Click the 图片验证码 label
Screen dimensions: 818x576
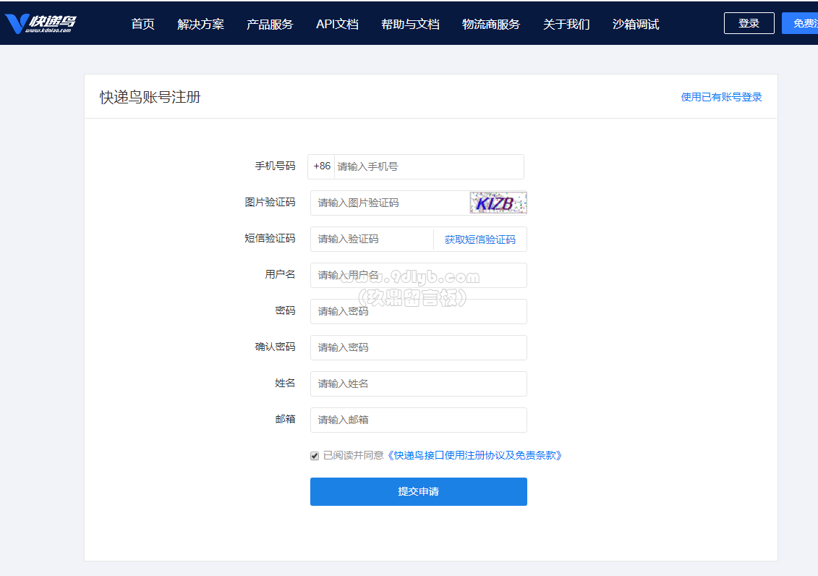(270, 203)
